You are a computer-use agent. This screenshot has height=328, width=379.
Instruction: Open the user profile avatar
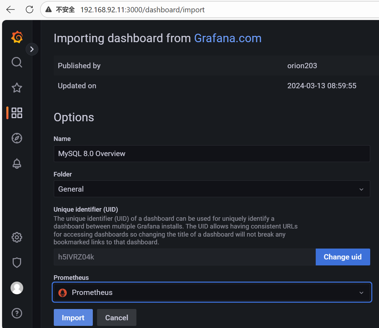[17, 288]
